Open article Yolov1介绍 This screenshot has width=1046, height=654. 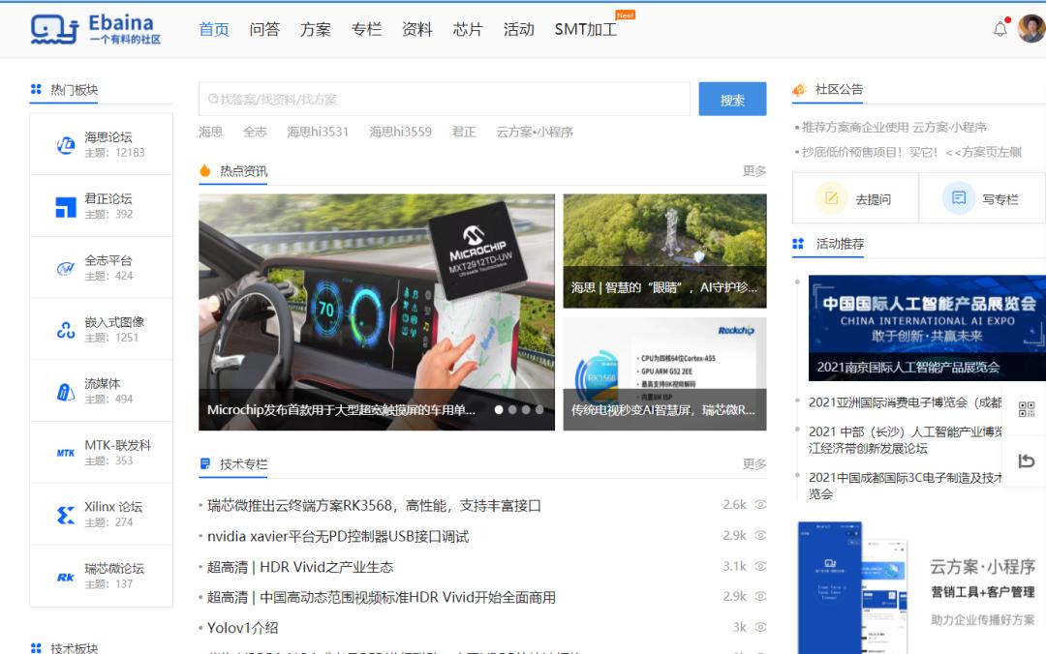[243, 628]
